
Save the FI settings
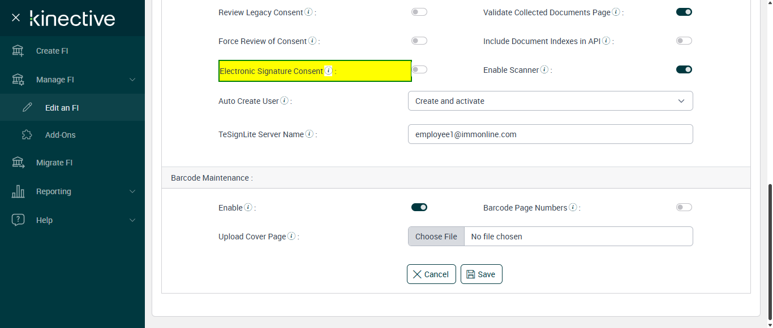[481, 274]
